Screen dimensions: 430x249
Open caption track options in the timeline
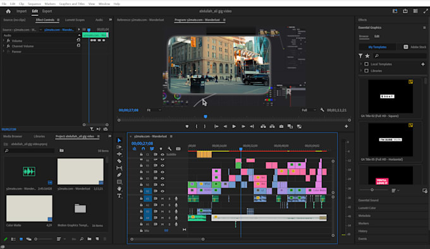click(178, 149)
